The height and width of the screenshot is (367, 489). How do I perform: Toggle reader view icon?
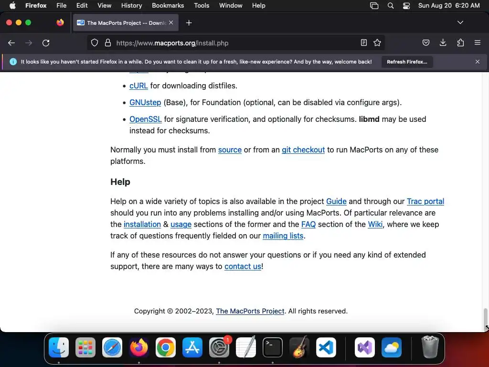tap(363, 43)
